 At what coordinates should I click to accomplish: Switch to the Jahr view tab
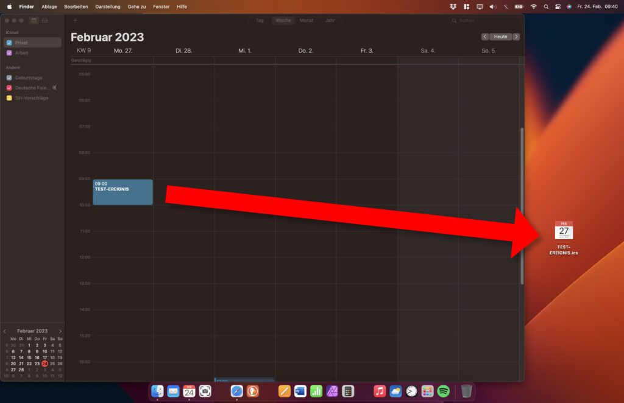coord(330,20)
